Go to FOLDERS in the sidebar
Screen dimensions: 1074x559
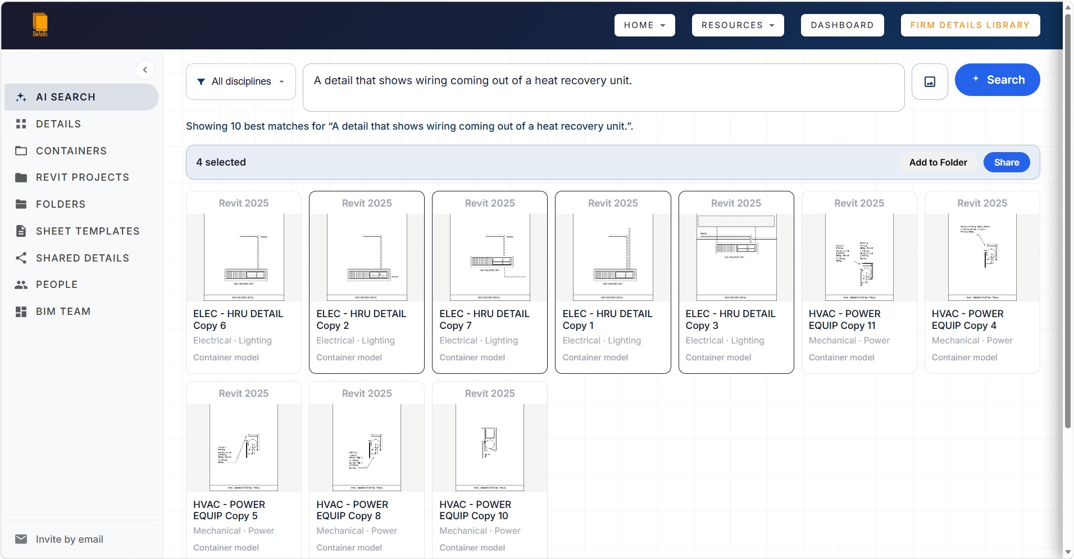coord(81,204)
